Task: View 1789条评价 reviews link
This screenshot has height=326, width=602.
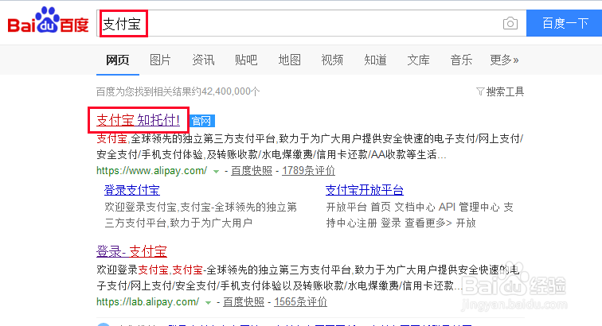Action: (309, 171)
